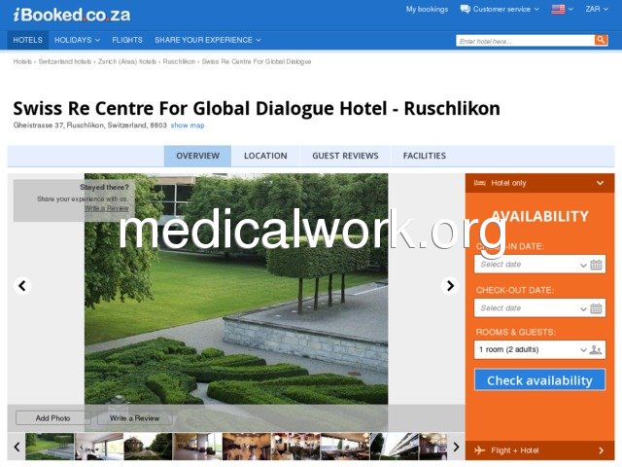This screenshot has width=622, height=467.
Task: Click the guests people icon
Action: (596, 350)
